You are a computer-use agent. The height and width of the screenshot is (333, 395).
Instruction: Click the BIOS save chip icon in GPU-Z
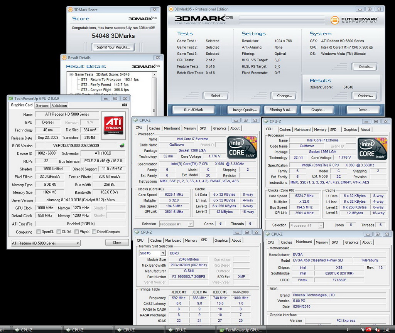pos(122,145)
